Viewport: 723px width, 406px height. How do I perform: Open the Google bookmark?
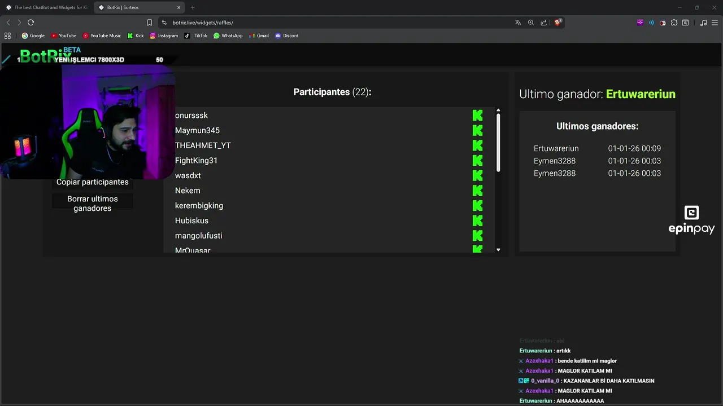(33, 36)
